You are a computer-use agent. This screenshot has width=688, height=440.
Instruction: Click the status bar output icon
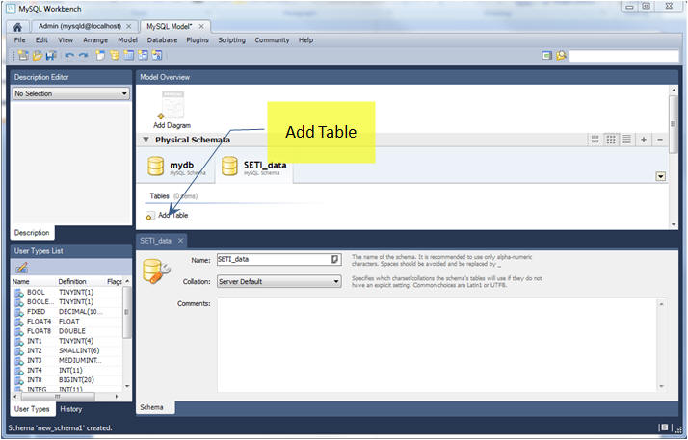tap(665, 427)
